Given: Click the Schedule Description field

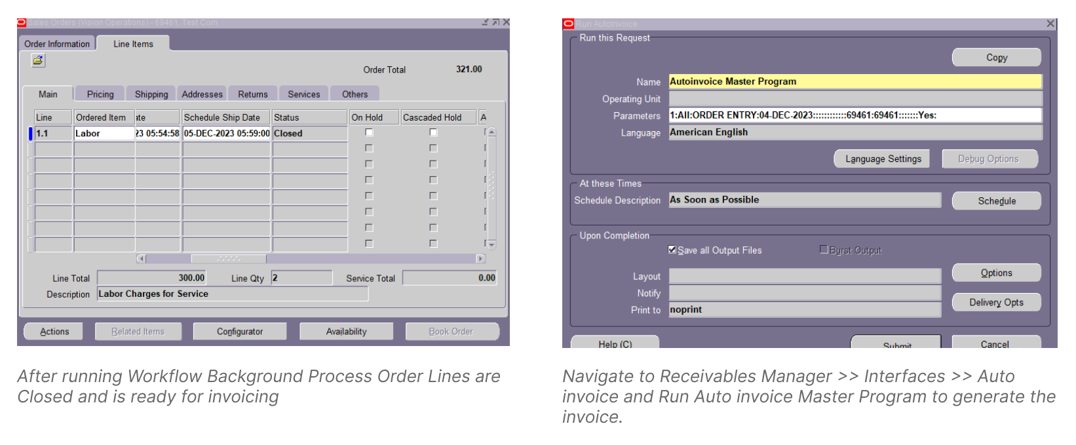Looking at the screenshot, I should (805, 200).
